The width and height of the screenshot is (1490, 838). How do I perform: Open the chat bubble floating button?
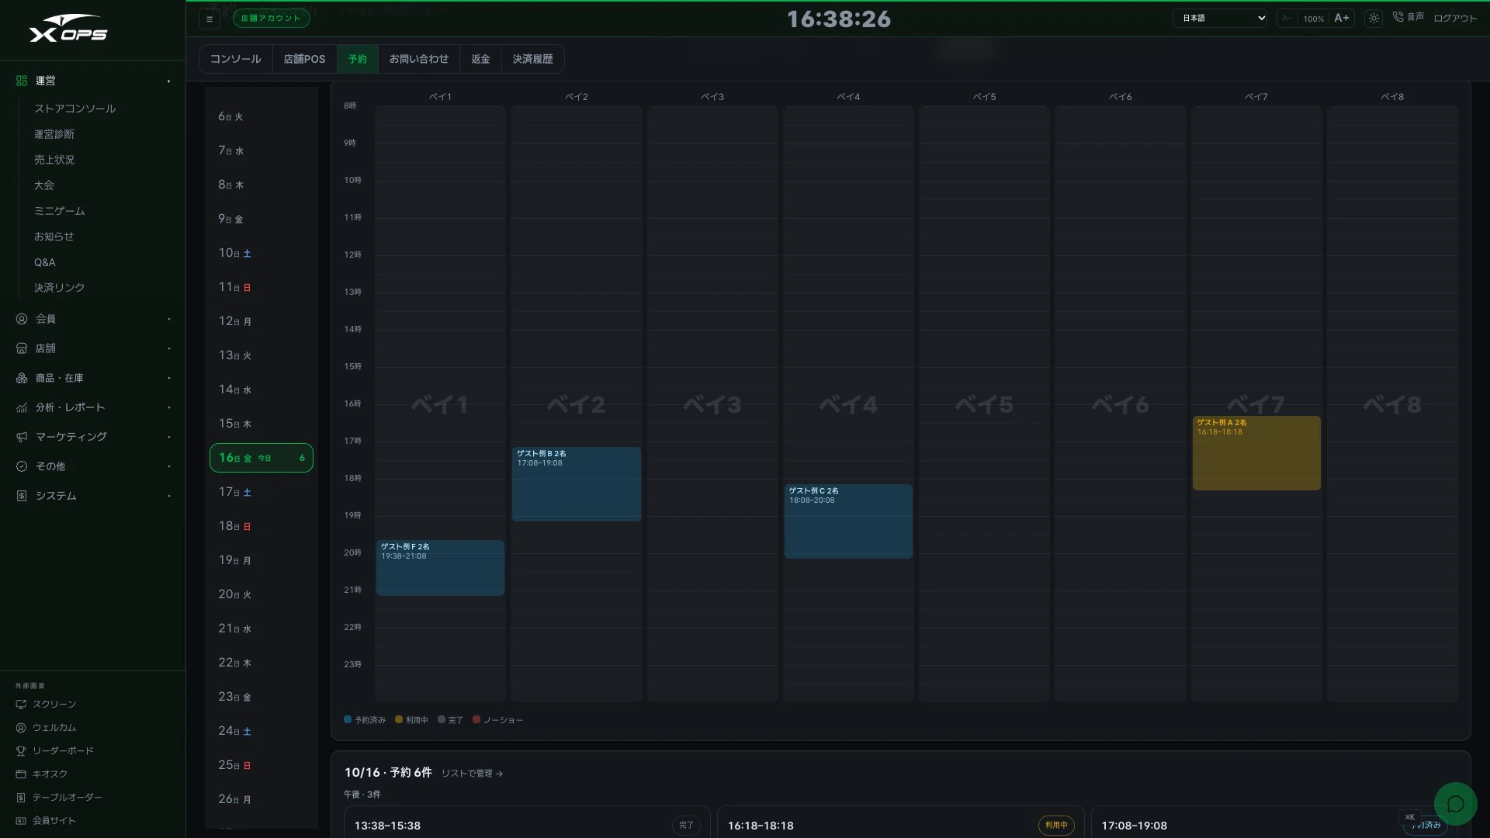(1455, 804)
